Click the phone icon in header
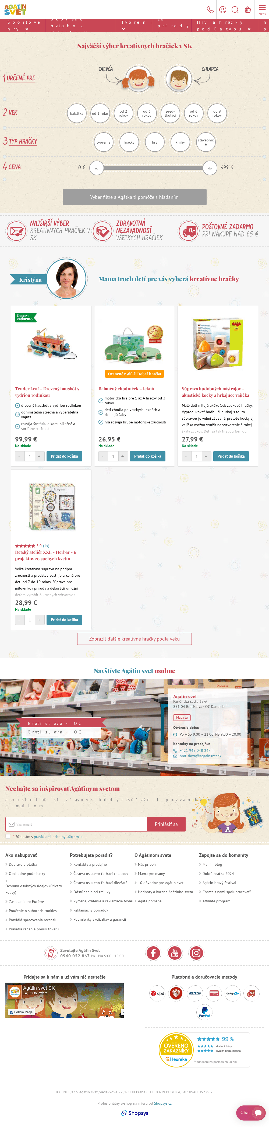 (210, 10)
